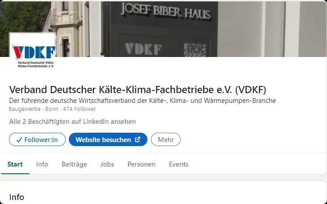Viewport: 327px width, 204px height.
Task: Toggle the Follower:in follow button
Action: click(x=38, y=139)
